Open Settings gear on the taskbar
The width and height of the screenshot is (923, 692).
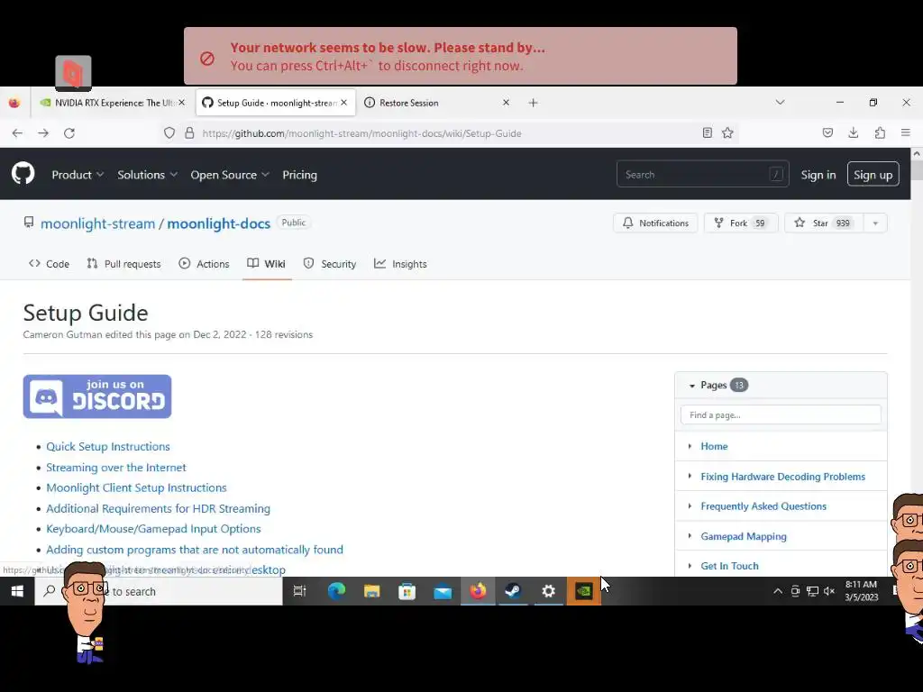pos(548,591)
